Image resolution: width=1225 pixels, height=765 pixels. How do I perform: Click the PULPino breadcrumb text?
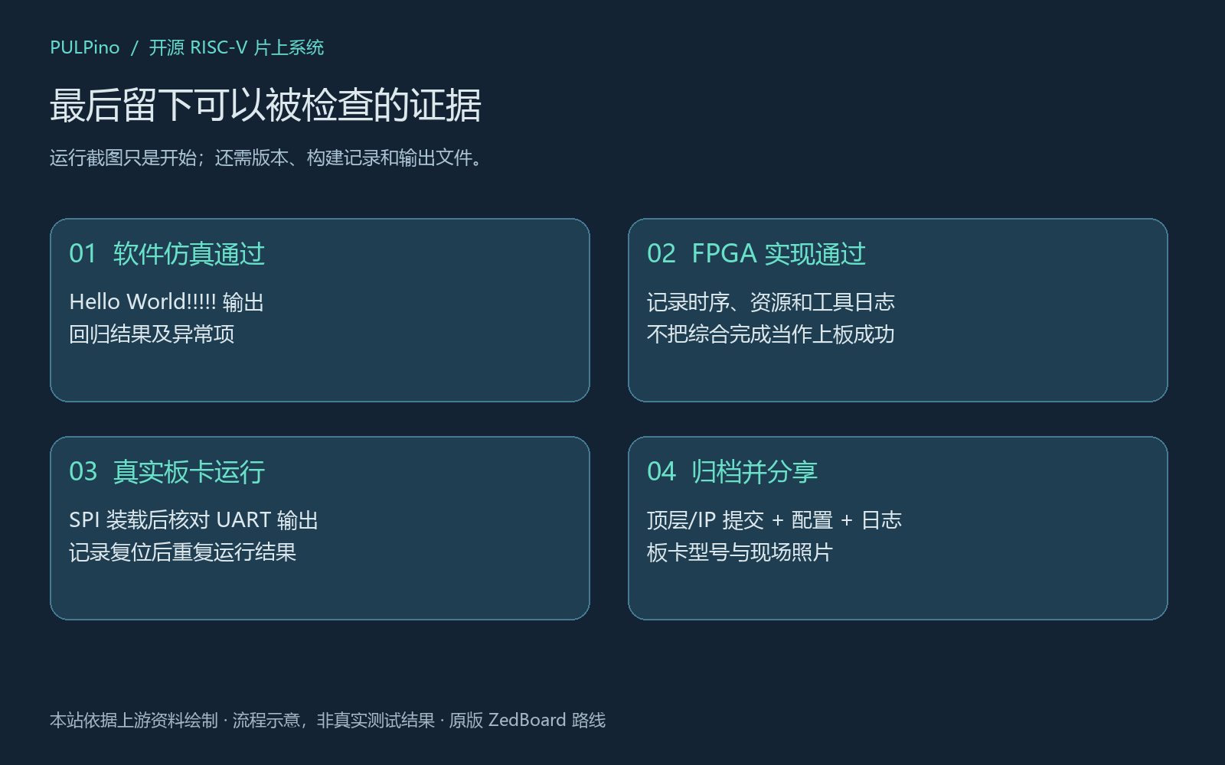tap(85, 47)
